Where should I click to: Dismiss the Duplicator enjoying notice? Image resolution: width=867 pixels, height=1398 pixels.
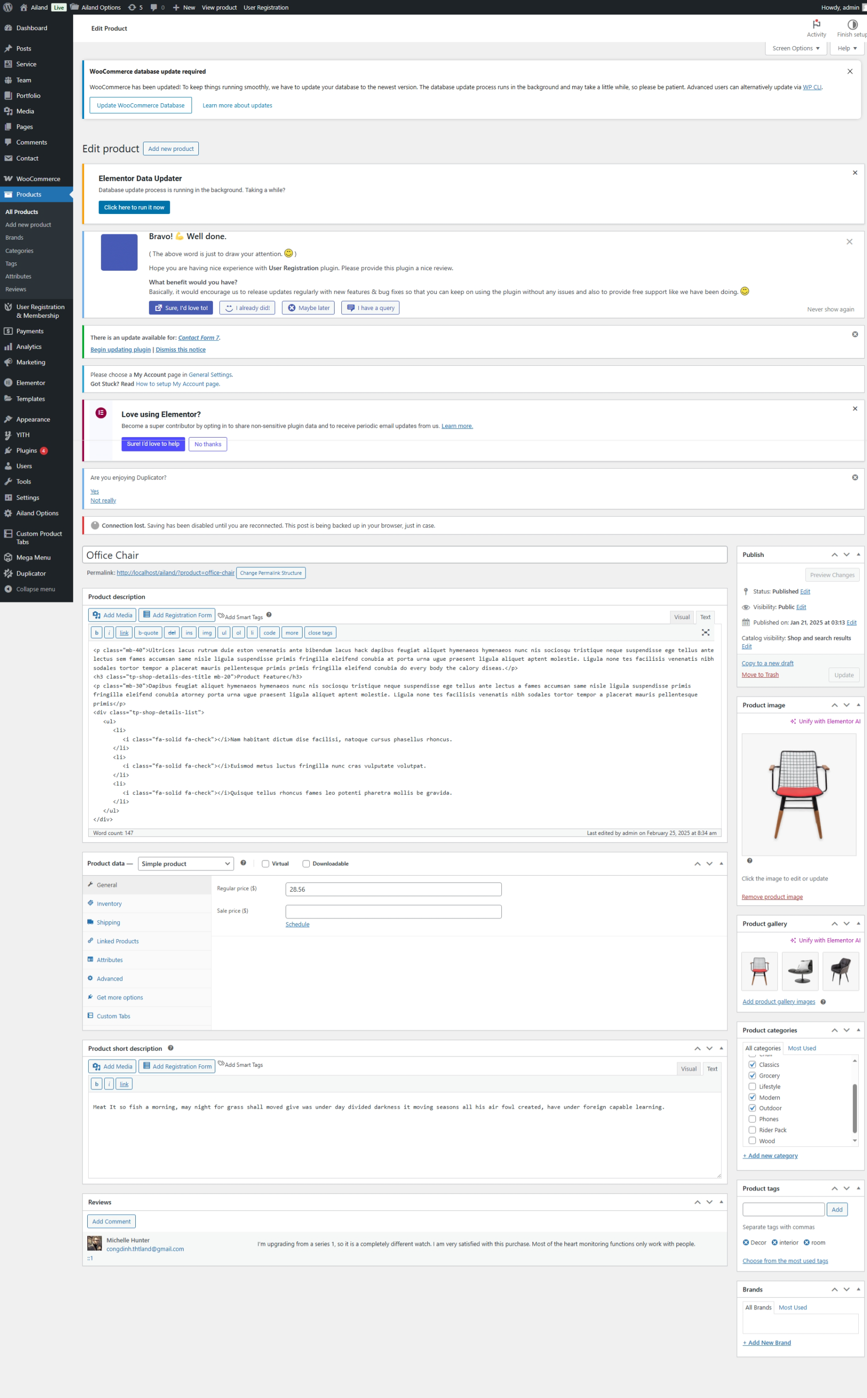(854, 477)
